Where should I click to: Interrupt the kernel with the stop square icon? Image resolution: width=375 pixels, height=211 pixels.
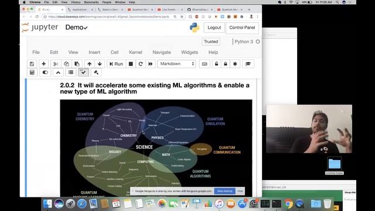coord(131,64)
